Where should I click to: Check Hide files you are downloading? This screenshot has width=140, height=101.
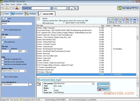pos(3,62)
